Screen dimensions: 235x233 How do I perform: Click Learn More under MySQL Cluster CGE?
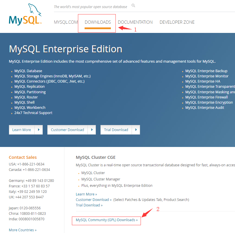[86, 194]
